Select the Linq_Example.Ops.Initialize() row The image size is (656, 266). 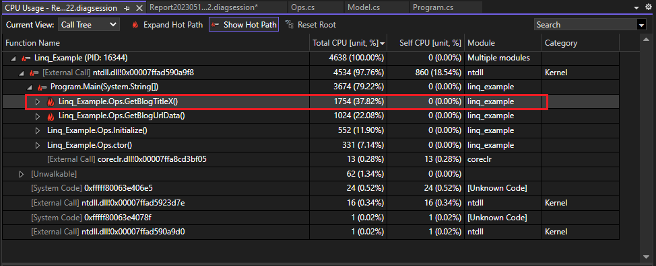310,130
